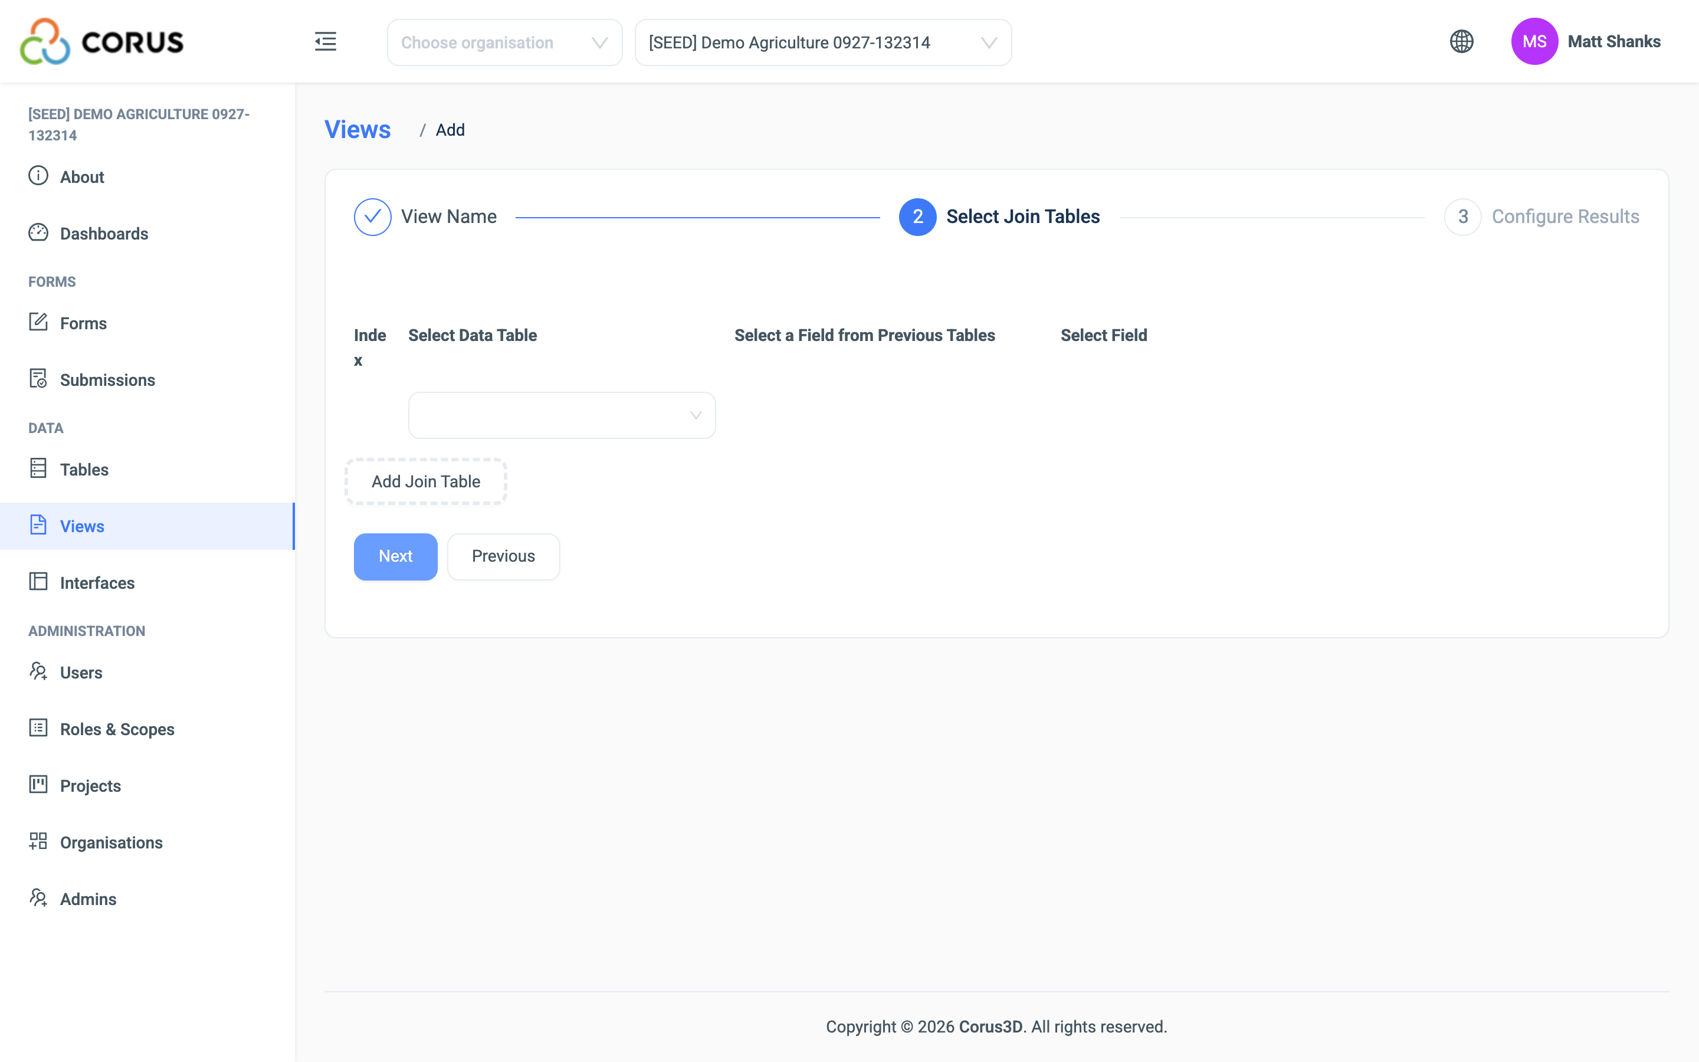This screenshot has height=1062, width=1699.
Task: Open the Select Data Table dropdown
Action: 562,415
